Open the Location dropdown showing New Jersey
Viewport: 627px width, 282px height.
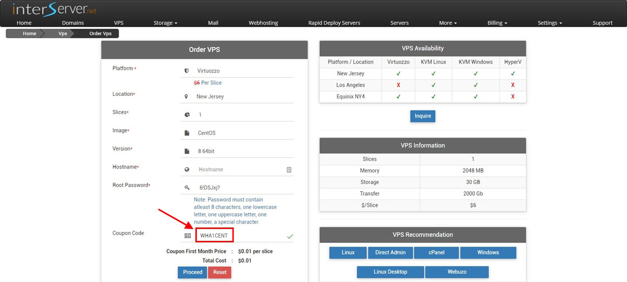point(244,96)
